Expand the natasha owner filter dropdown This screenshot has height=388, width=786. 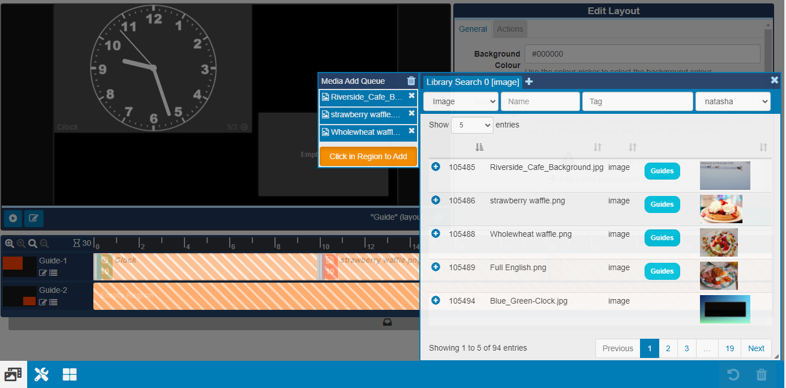(x=733, y=101)
